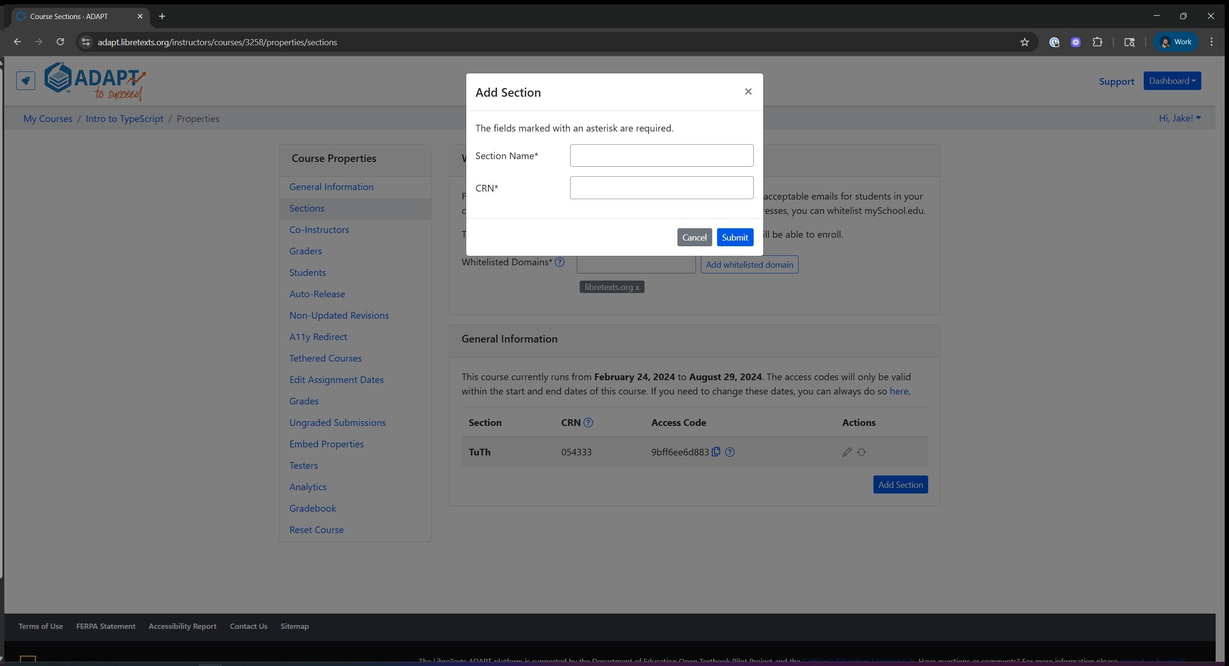Refresh the access code for TuTh section

click(861, 453)
